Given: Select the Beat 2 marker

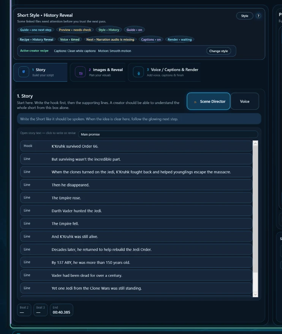Looking at the screenshot, I should (x=24, y=310).
